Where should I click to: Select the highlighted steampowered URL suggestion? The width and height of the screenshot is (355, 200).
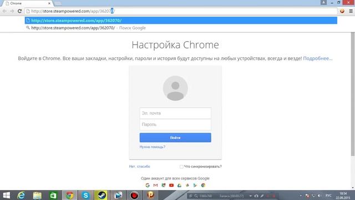pos(181,21)
